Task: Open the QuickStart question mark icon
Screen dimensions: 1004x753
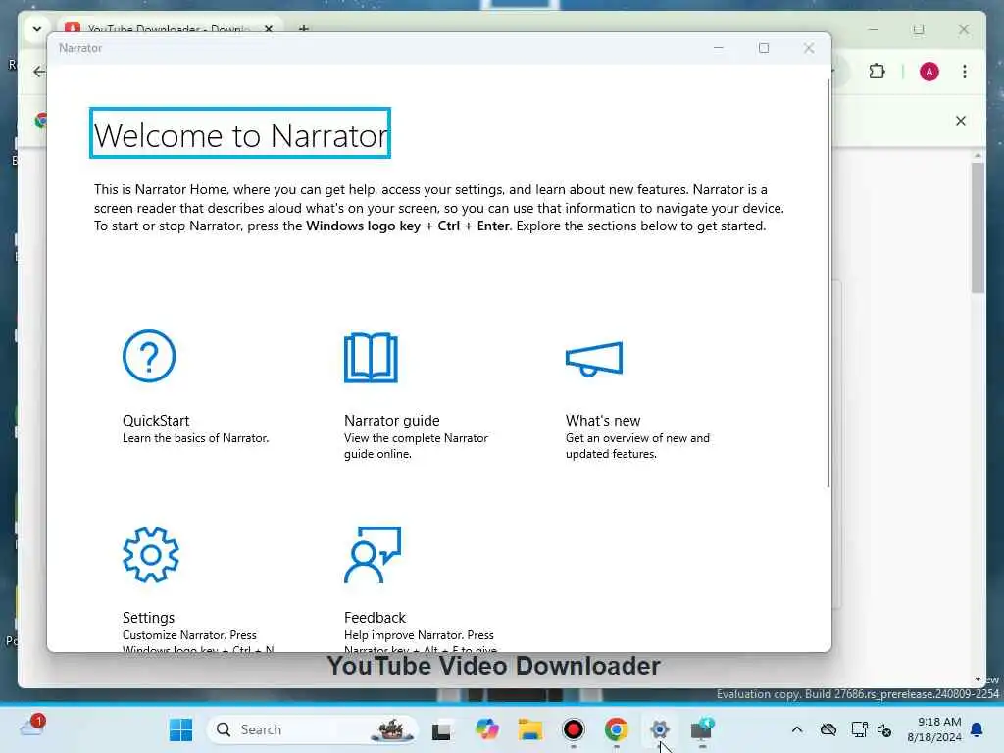Action: (x=149, y=356)
